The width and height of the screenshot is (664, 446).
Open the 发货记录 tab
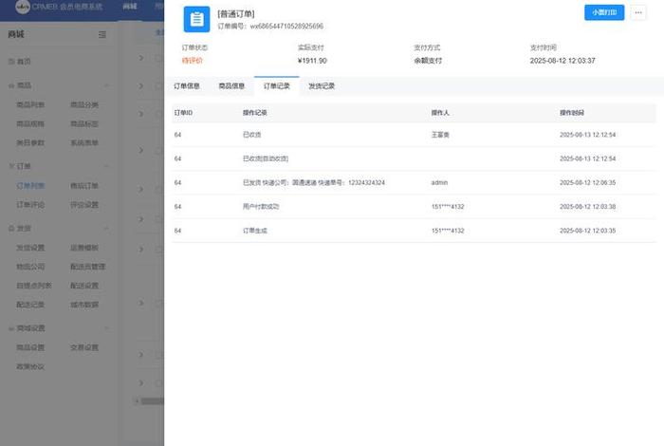(x=322, y=86)
